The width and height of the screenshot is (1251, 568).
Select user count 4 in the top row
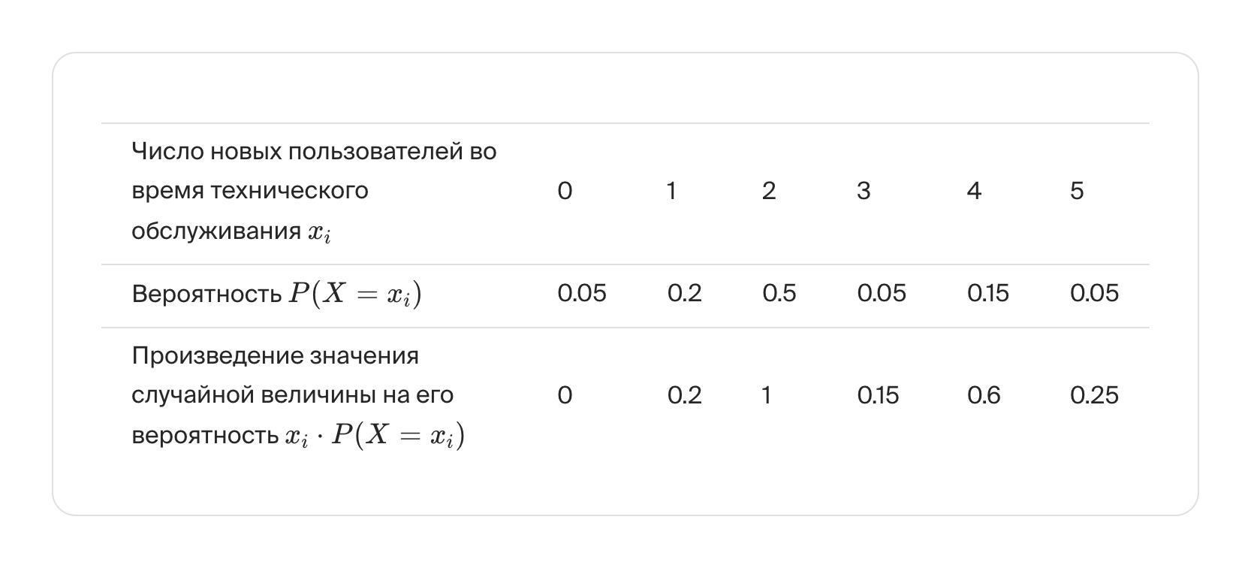click(x=974, y=191)
